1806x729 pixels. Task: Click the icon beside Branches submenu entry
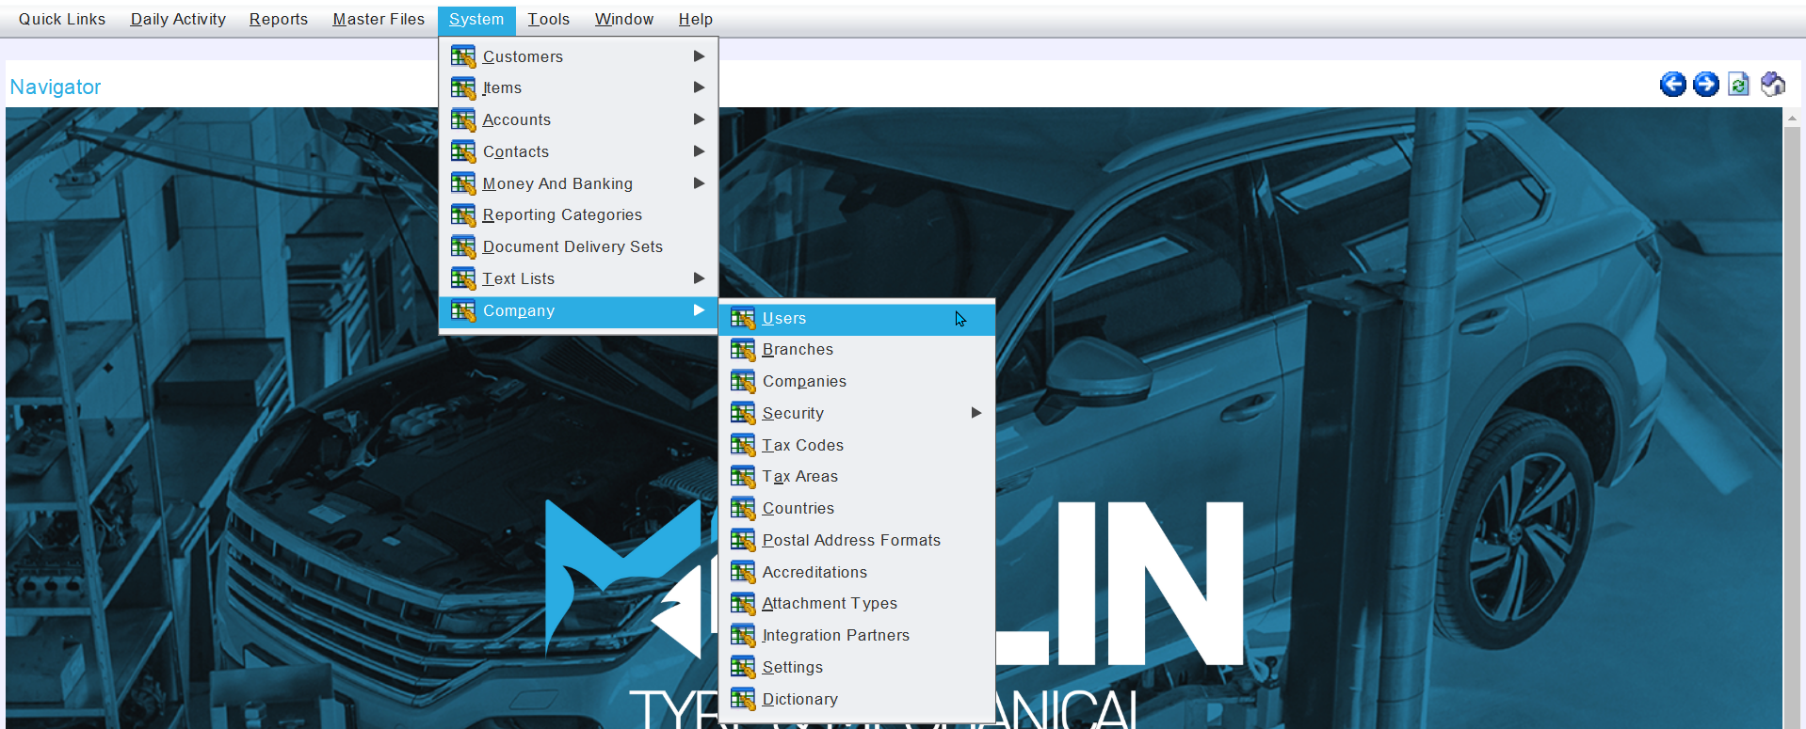pos(743,349)
